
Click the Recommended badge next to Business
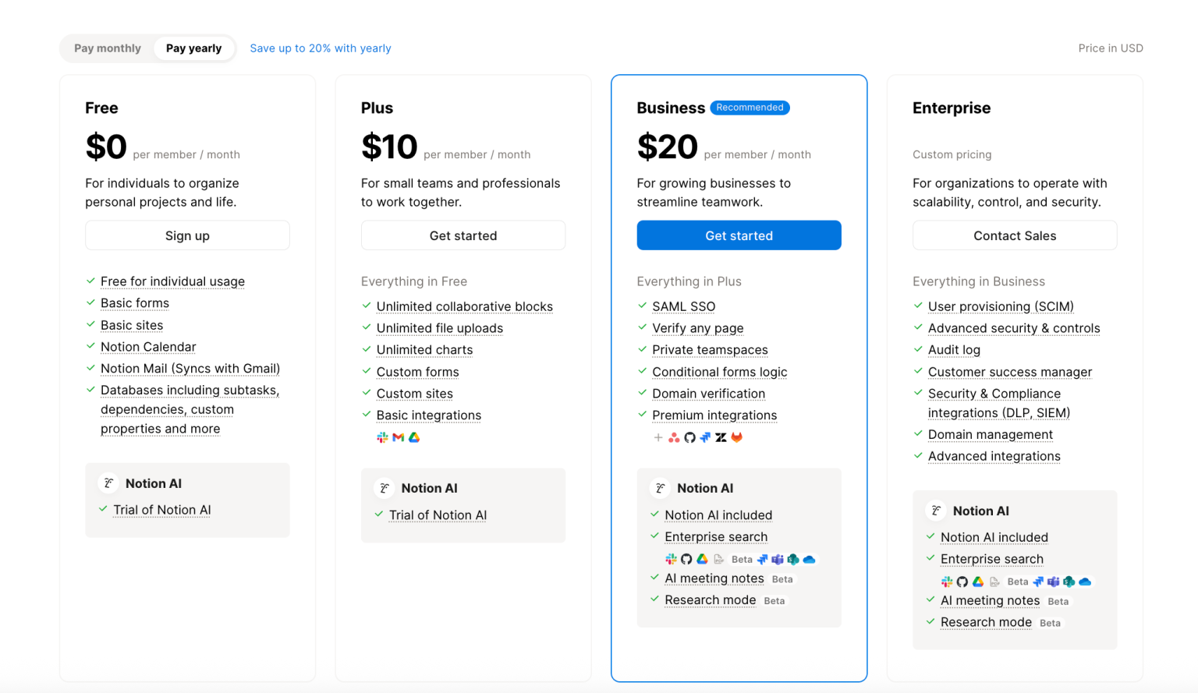(x=750, y=108)
